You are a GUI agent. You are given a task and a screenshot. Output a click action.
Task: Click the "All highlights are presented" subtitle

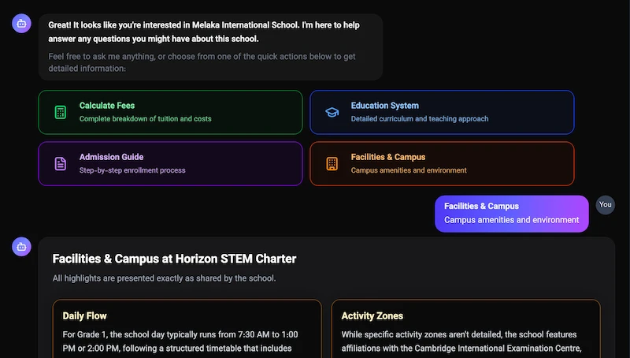tap(164, 278)
